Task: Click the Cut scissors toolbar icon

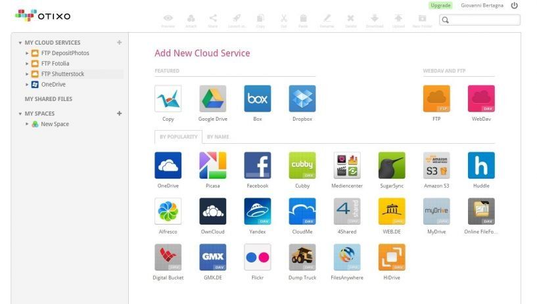Action: [283, 18]
